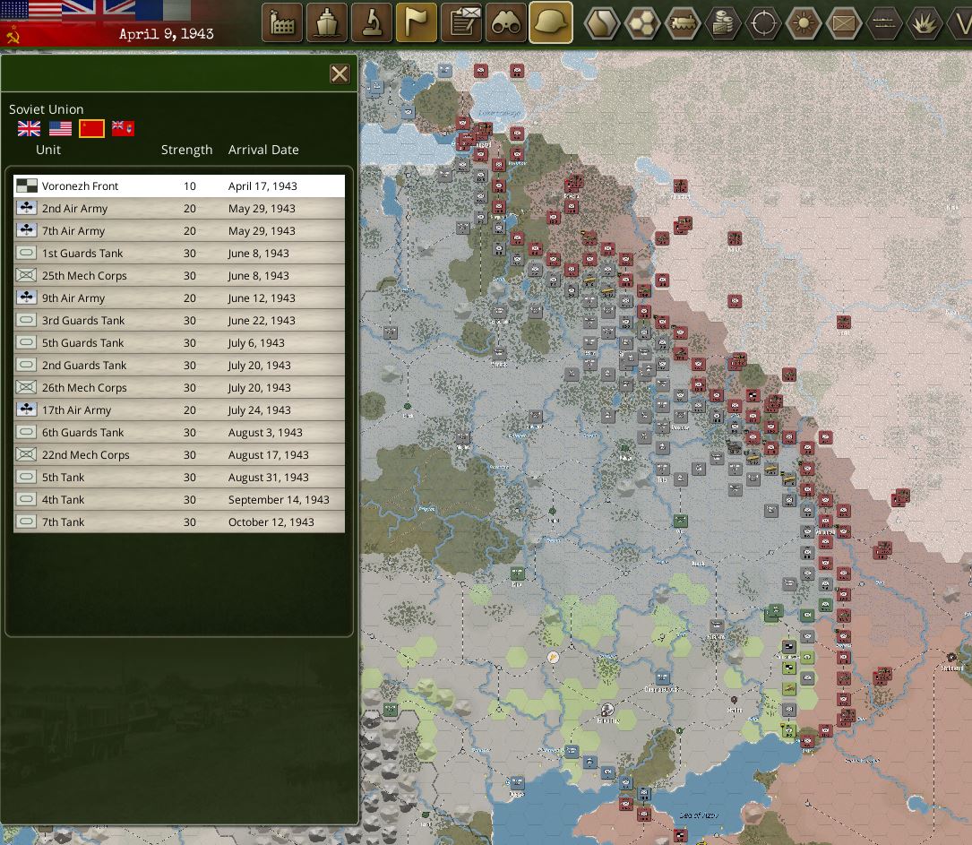
Task: Toggle the weather sun overlay
Action: click(803, 23)
